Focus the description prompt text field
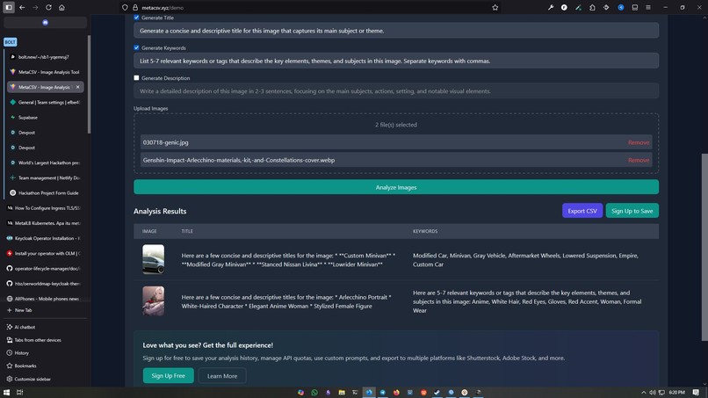708x398 pixels. [x=396, y=91]
